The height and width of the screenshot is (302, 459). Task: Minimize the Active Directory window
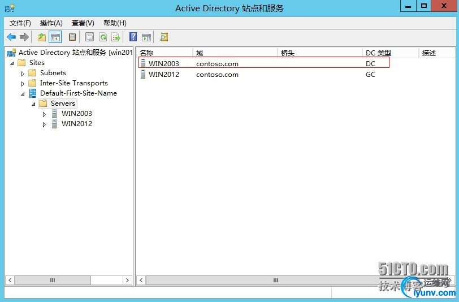(x=408, y=6)
